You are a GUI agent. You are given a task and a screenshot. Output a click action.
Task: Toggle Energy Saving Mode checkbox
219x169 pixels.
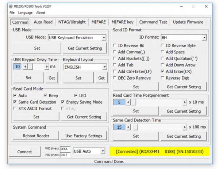tap(63, 102)
